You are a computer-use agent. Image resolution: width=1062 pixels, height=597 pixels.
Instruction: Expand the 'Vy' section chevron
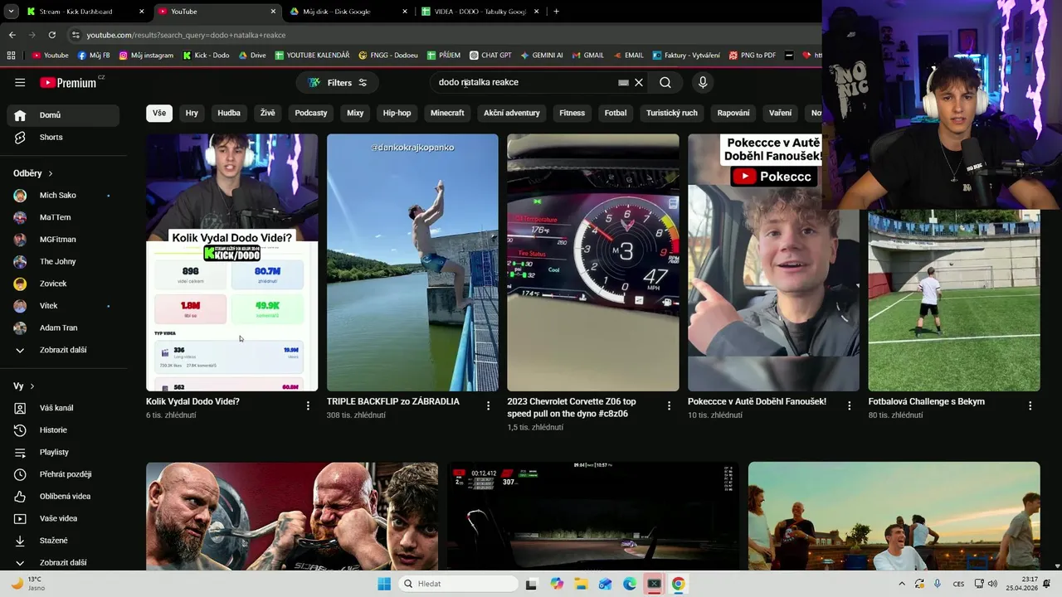[32, 386]
